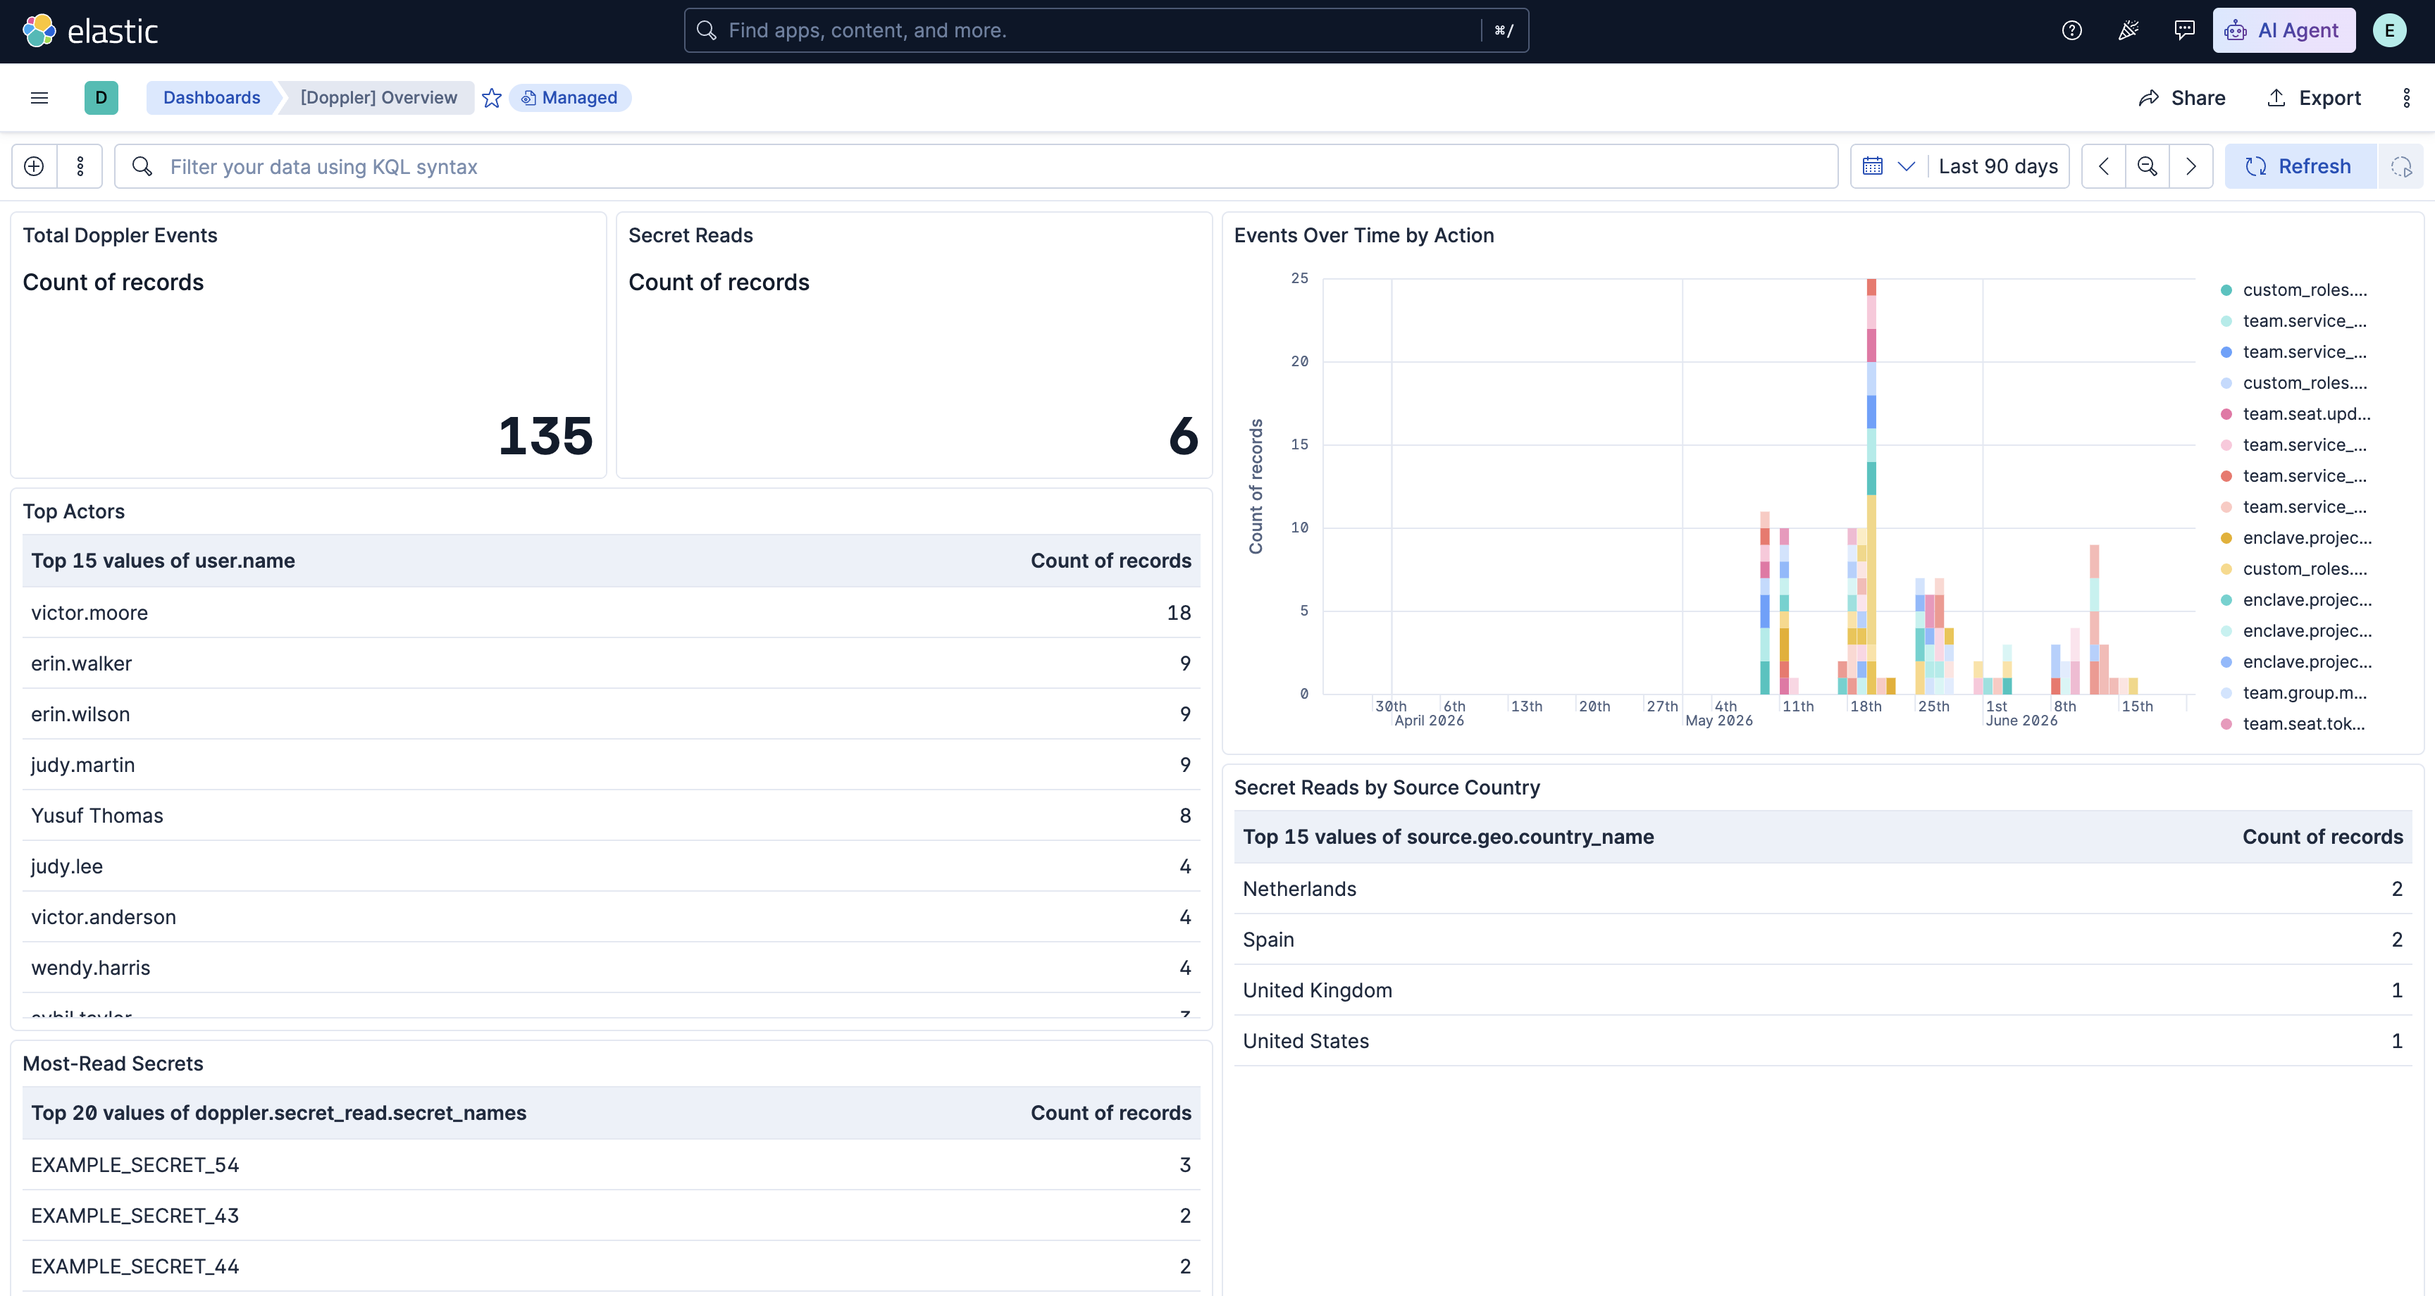Click the Managed badge
This screenshot has width=2435, height=1296.
(x=570, y=97)
